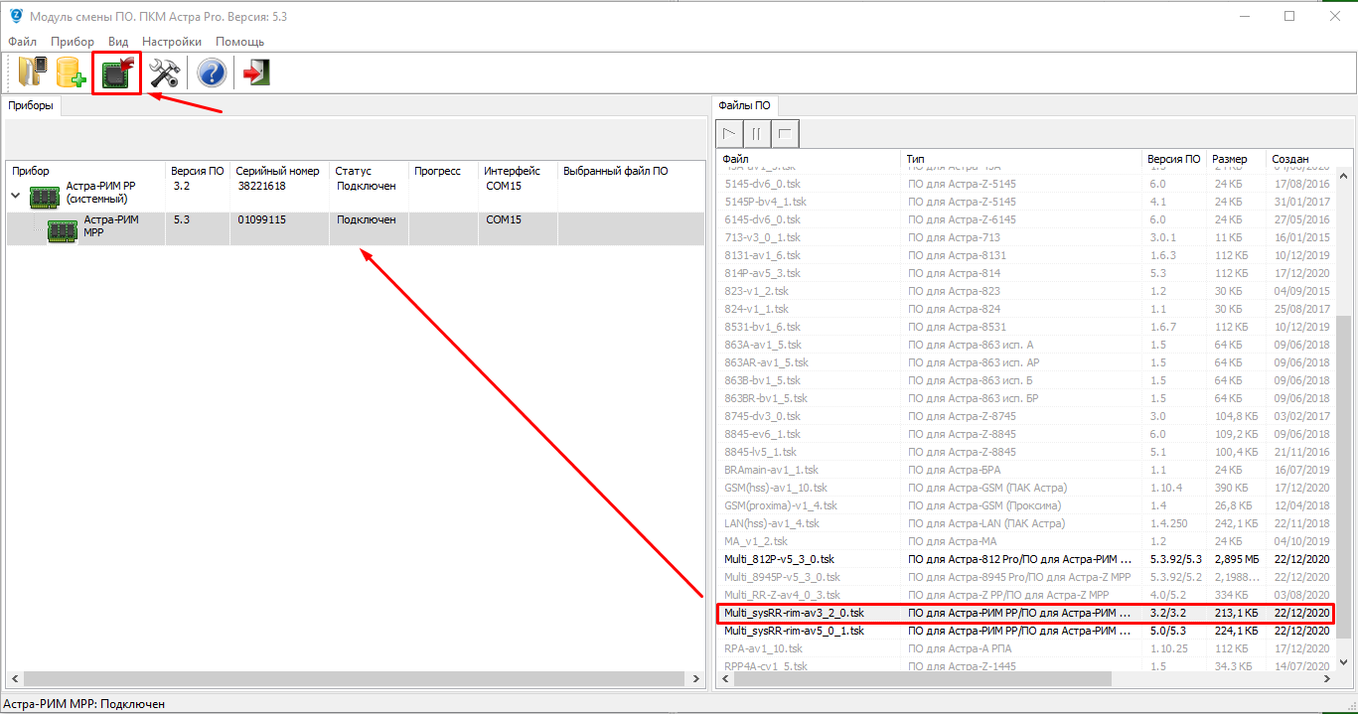The image size is (1358, 714).
Task: Open firmware file folder toolbar icon
Action: click(x=32, y=72)
